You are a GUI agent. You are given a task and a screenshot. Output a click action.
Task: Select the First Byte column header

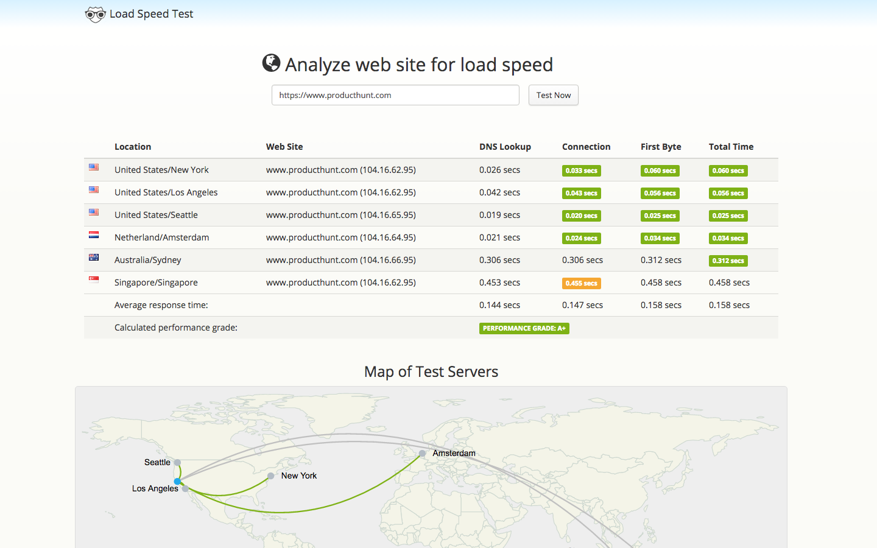coord(661,147)
